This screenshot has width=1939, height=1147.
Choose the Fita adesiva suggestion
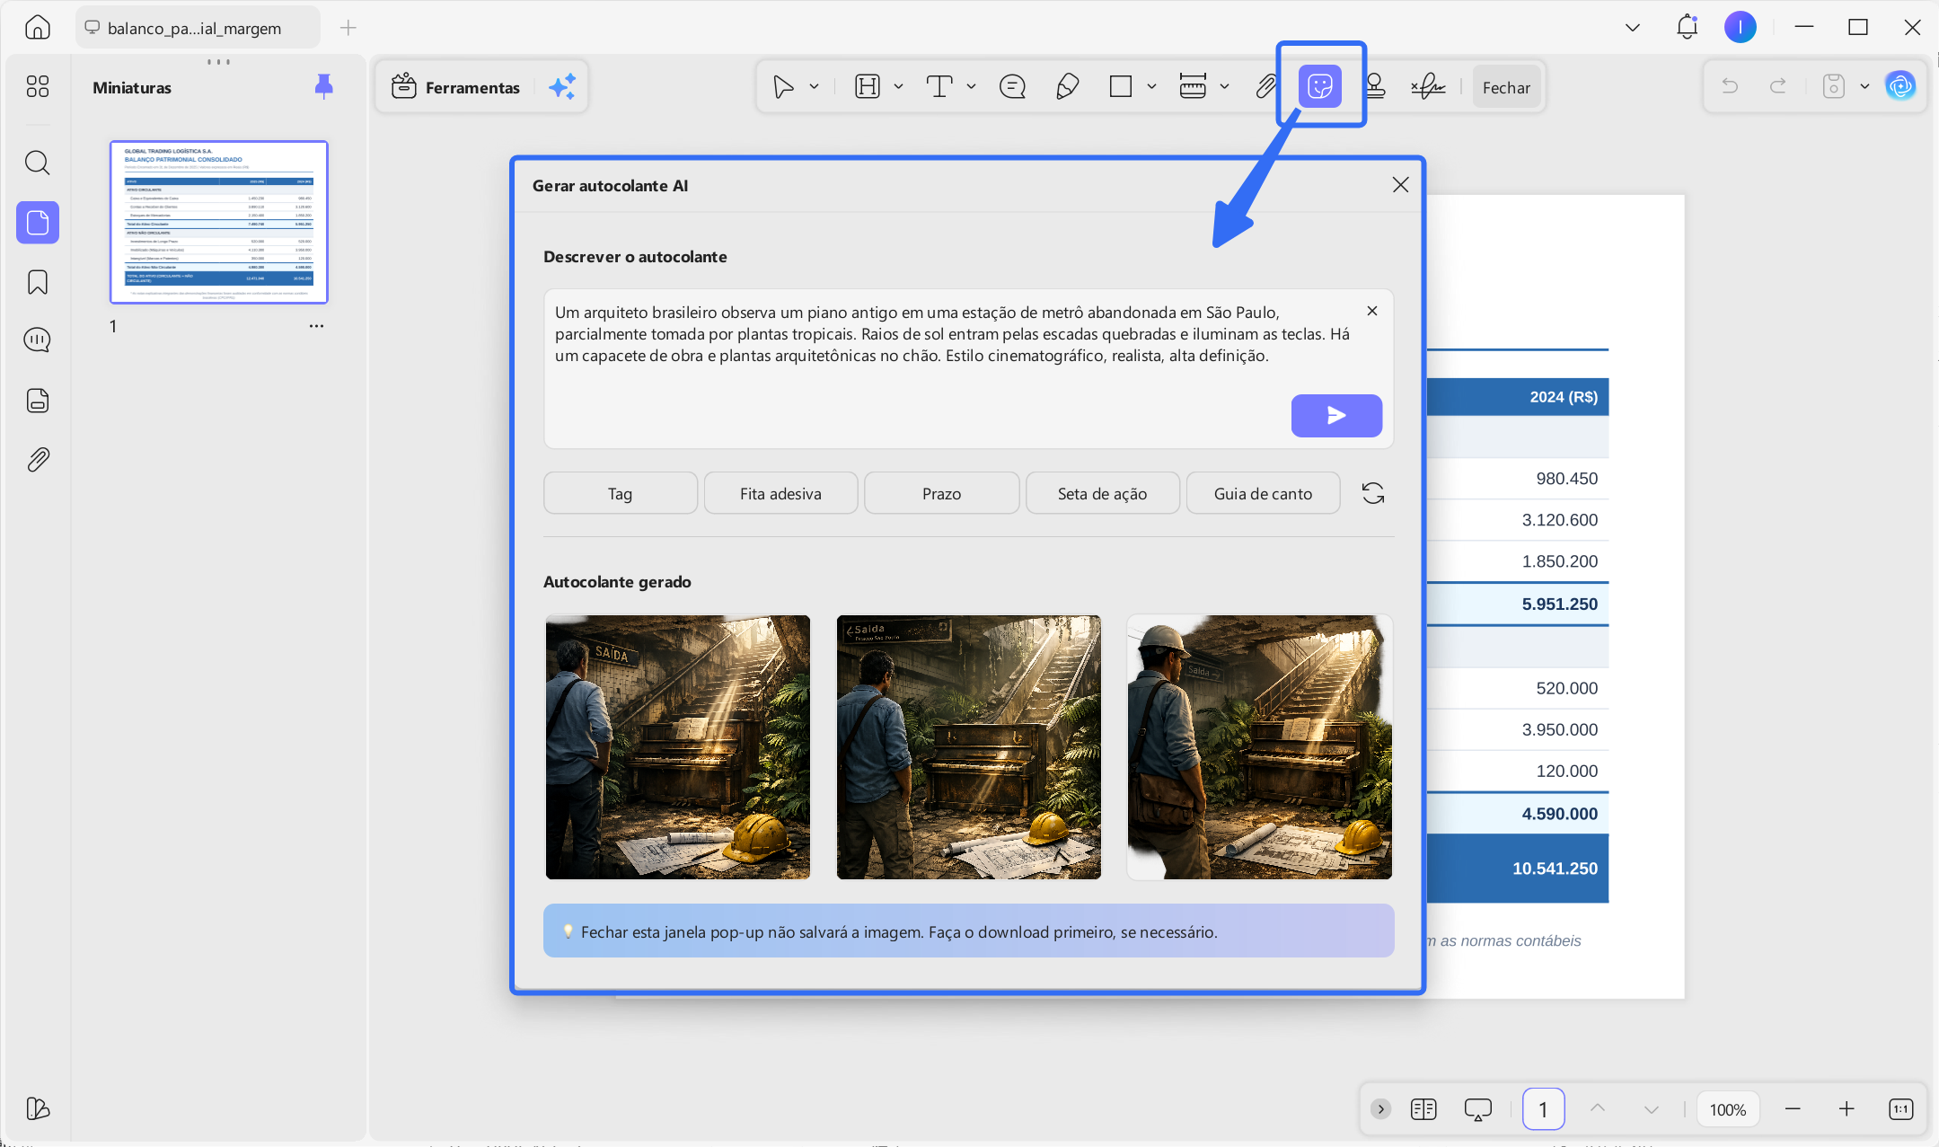[x=780, y=493]
